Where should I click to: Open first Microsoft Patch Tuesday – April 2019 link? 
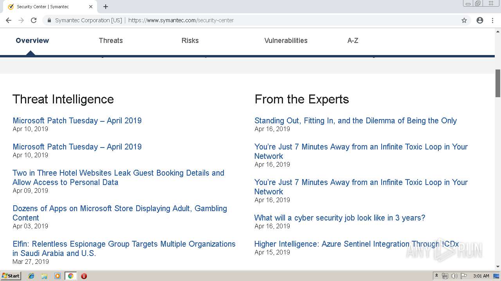pyautogui.click(x=77, y=121)
